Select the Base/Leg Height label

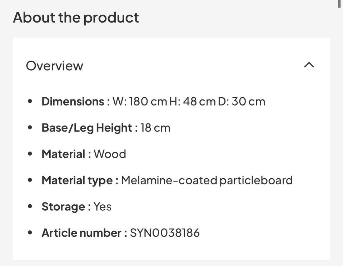[89, 128]
